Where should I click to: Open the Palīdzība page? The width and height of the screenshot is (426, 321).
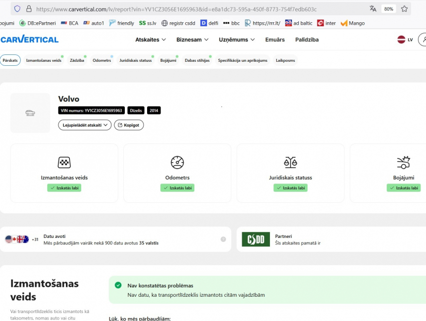307,40
